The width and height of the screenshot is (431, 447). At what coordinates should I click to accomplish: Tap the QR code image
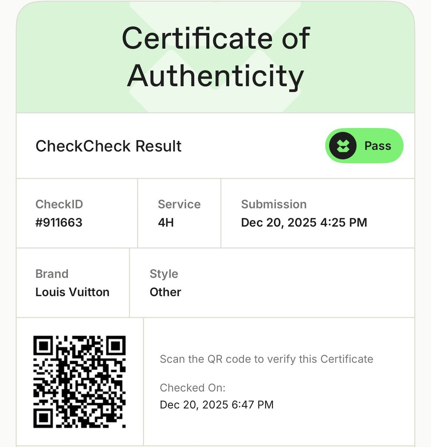point(79,381)
